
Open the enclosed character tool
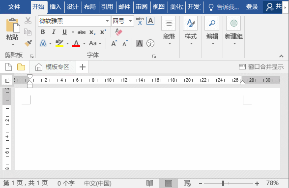[150, 43]
